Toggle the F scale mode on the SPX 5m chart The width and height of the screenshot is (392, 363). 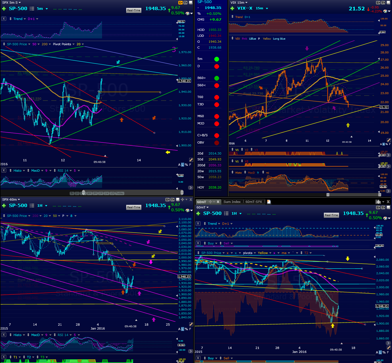(x=190, y=165)
